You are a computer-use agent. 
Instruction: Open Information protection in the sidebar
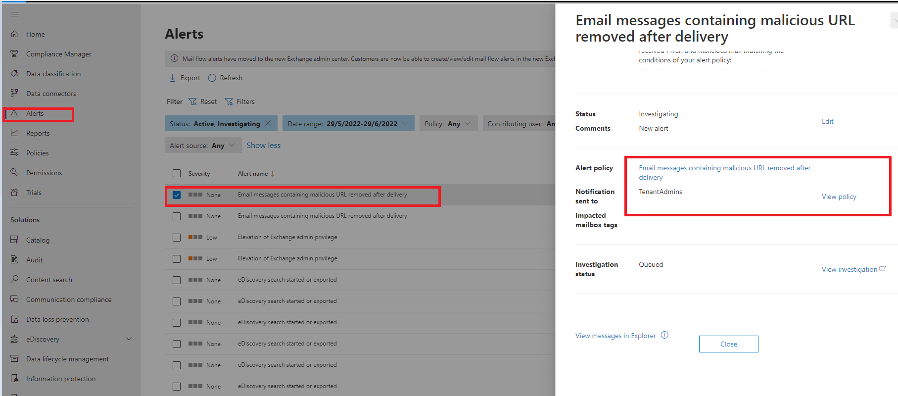pyautogui.click(x=61, y=379)
